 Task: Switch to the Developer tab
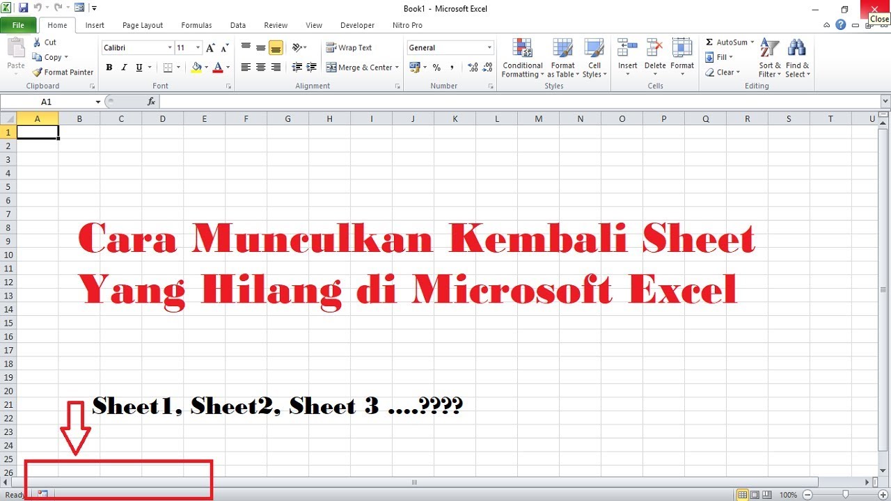357,25
